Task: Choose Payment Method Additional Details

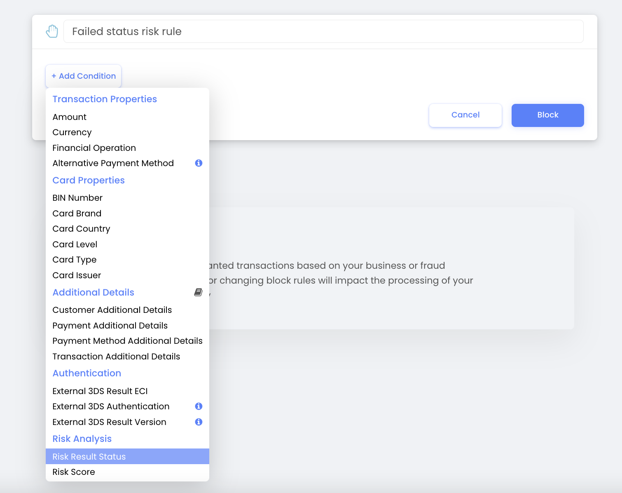Action: point(127,341)
